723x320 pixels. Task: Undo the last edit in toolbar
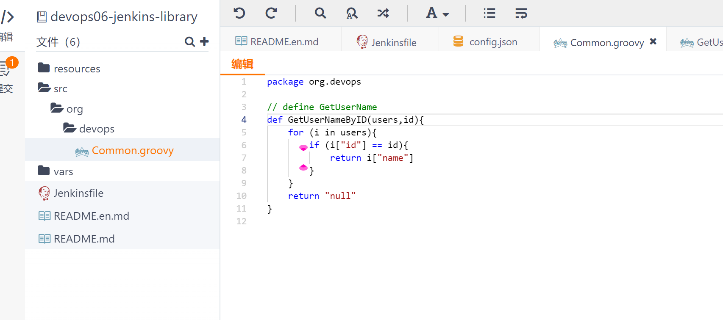239,13
